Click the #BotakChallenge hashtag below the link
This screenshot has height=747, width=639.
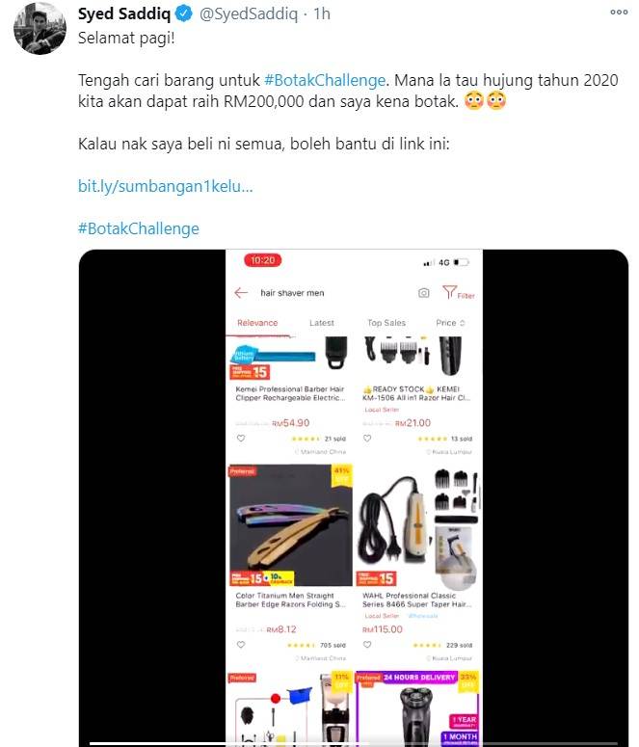(x=139, y=228)
